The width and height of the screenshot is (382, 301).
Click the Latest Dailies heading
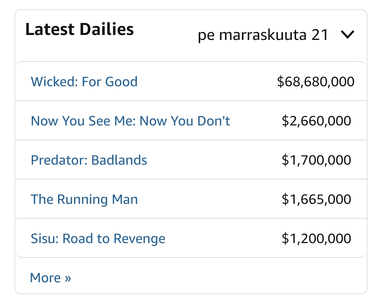[x=80, y=29]
